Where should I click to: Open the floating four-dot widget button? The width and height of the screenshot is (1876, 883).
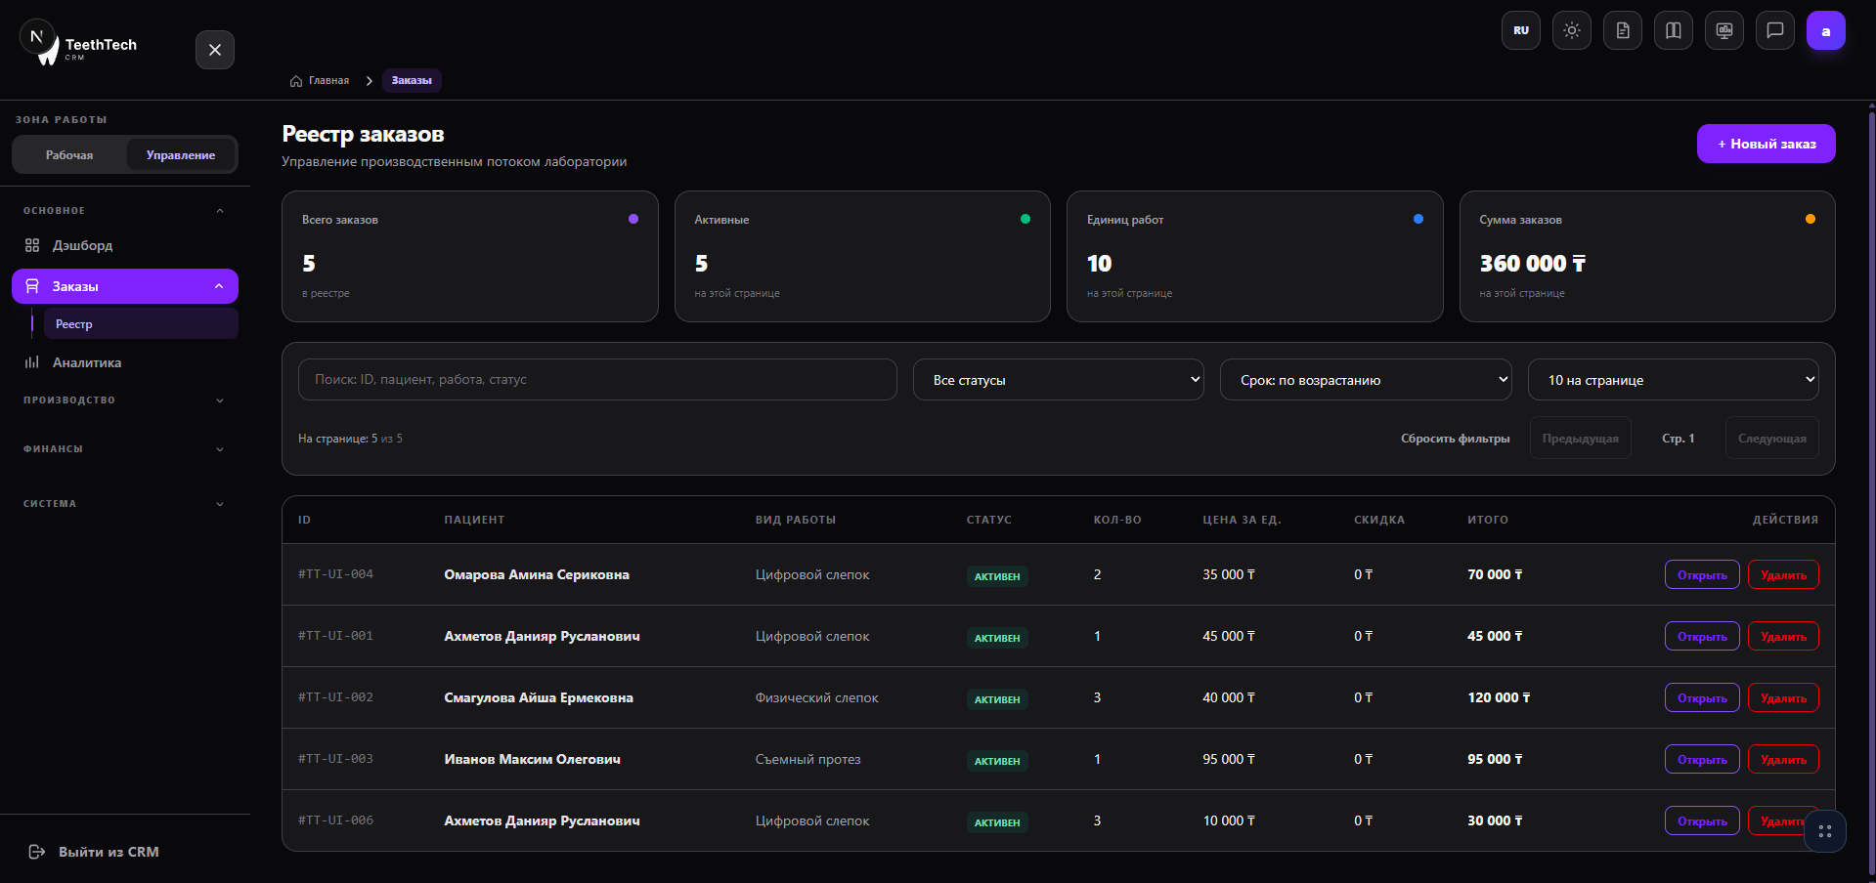[x=1825, y=831]
